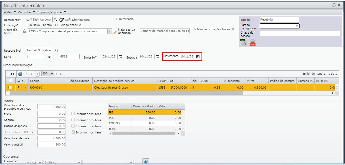This screenshot has width=345, height=165.
Task: Click the Óleo Lubrificante Grosso cell
Action: (124, 88)
